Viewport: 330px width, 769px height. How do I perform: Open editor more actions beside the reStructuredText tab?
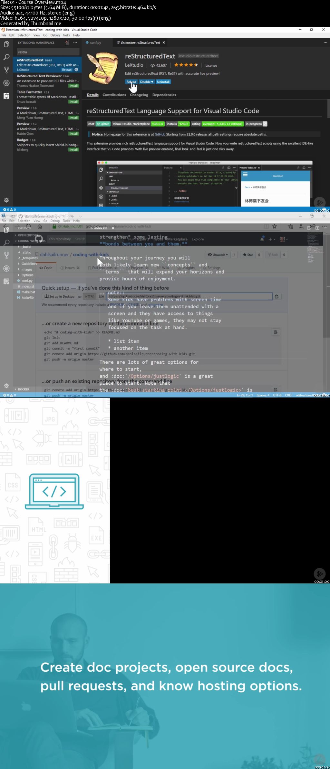[x=325, y=43]
